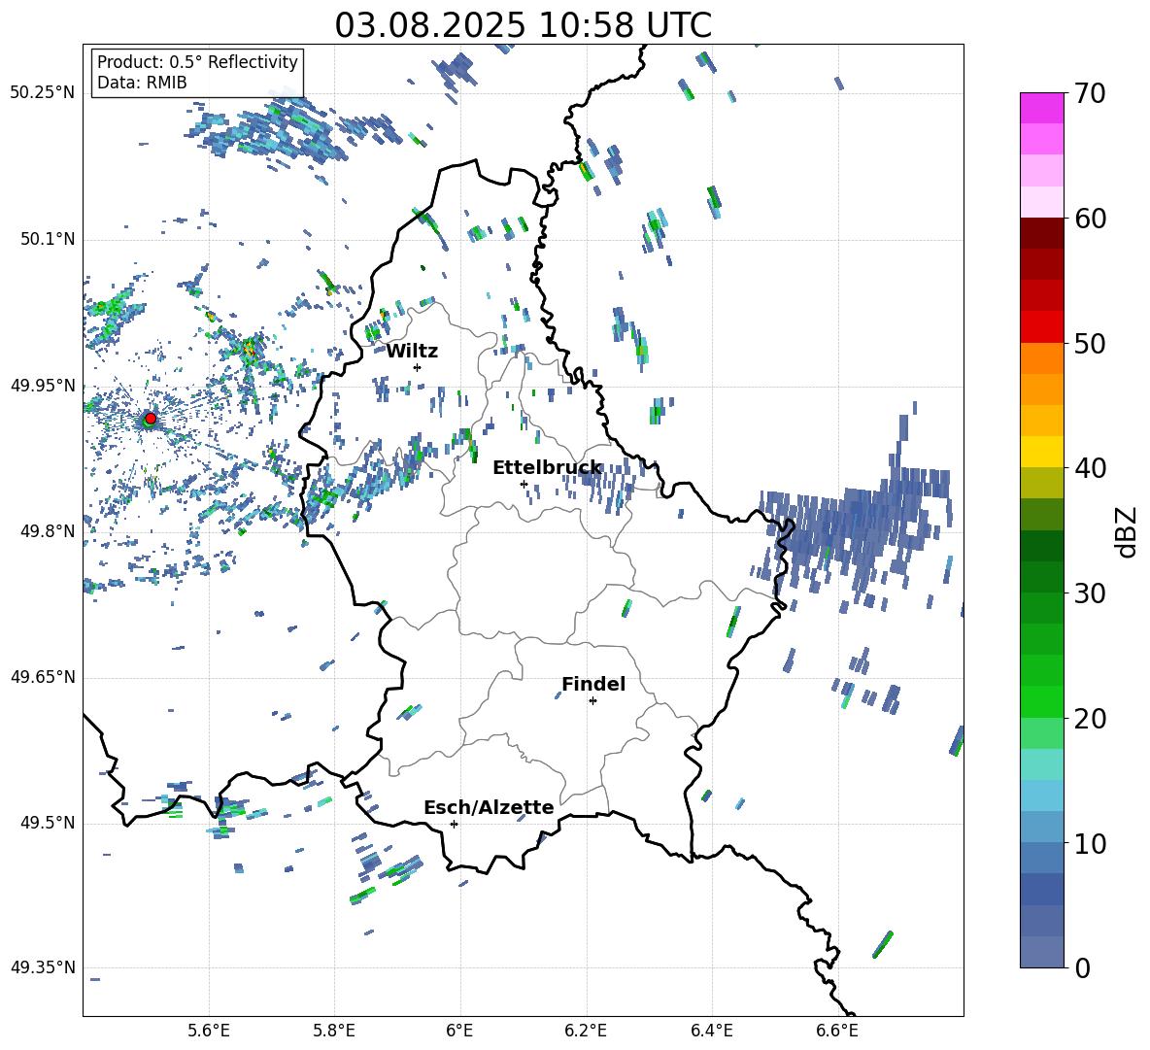Click the cross marker below Ettelbruck
Screen dimensions: 1150x1050
tap(524, 484)
